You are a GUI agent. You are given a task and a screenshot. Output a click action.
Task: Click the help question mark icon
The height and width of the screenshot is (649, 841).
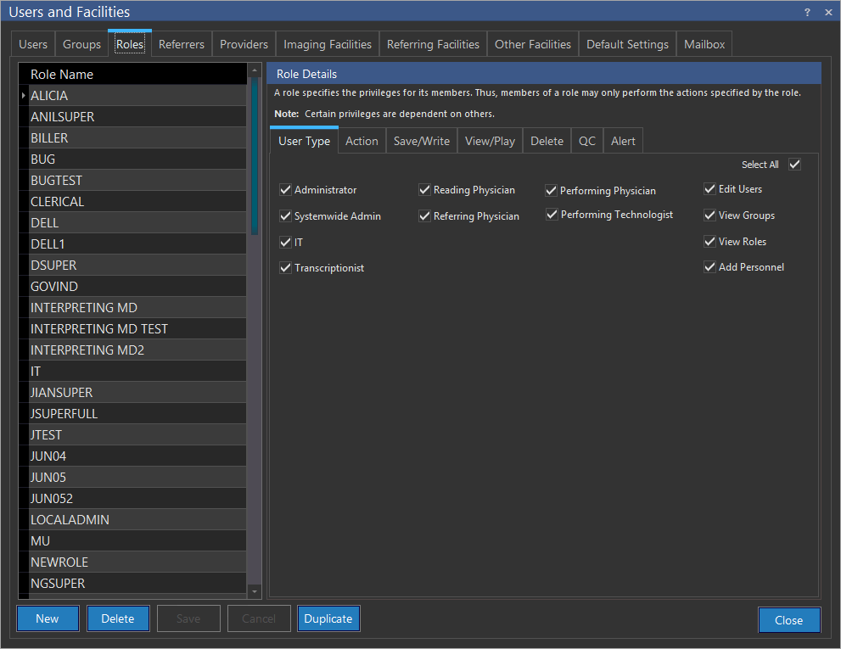point(807,12)
